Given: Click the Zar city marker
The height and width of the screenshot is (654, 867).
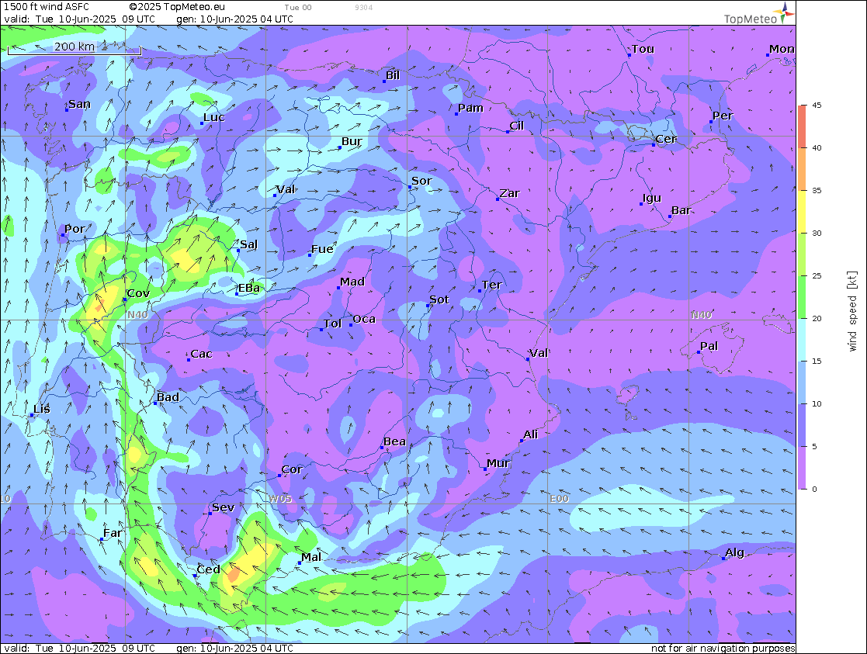Looking at the screenshot, I should (x=498, y=199).
